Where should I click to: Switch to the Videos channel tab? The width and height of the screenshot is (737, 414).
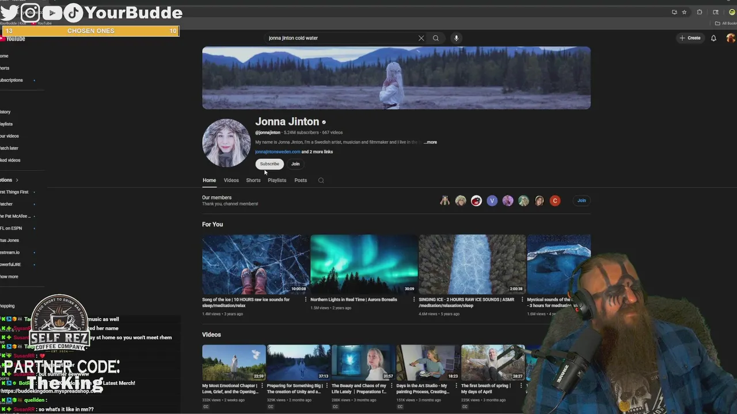click(231, 181)
